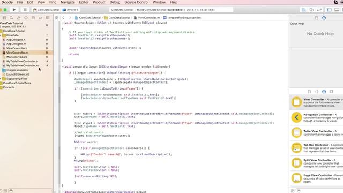This screenshot has height=193, width=343.
Task: Select the CoreDataTutorial project root
Action: tap(11, 23)
